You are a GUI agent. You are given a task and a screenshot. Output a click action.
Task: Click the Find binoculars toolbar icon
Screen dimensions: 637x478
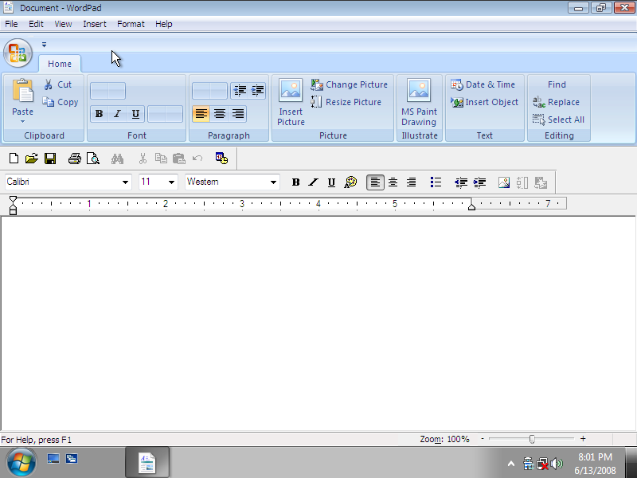(117, 159)
